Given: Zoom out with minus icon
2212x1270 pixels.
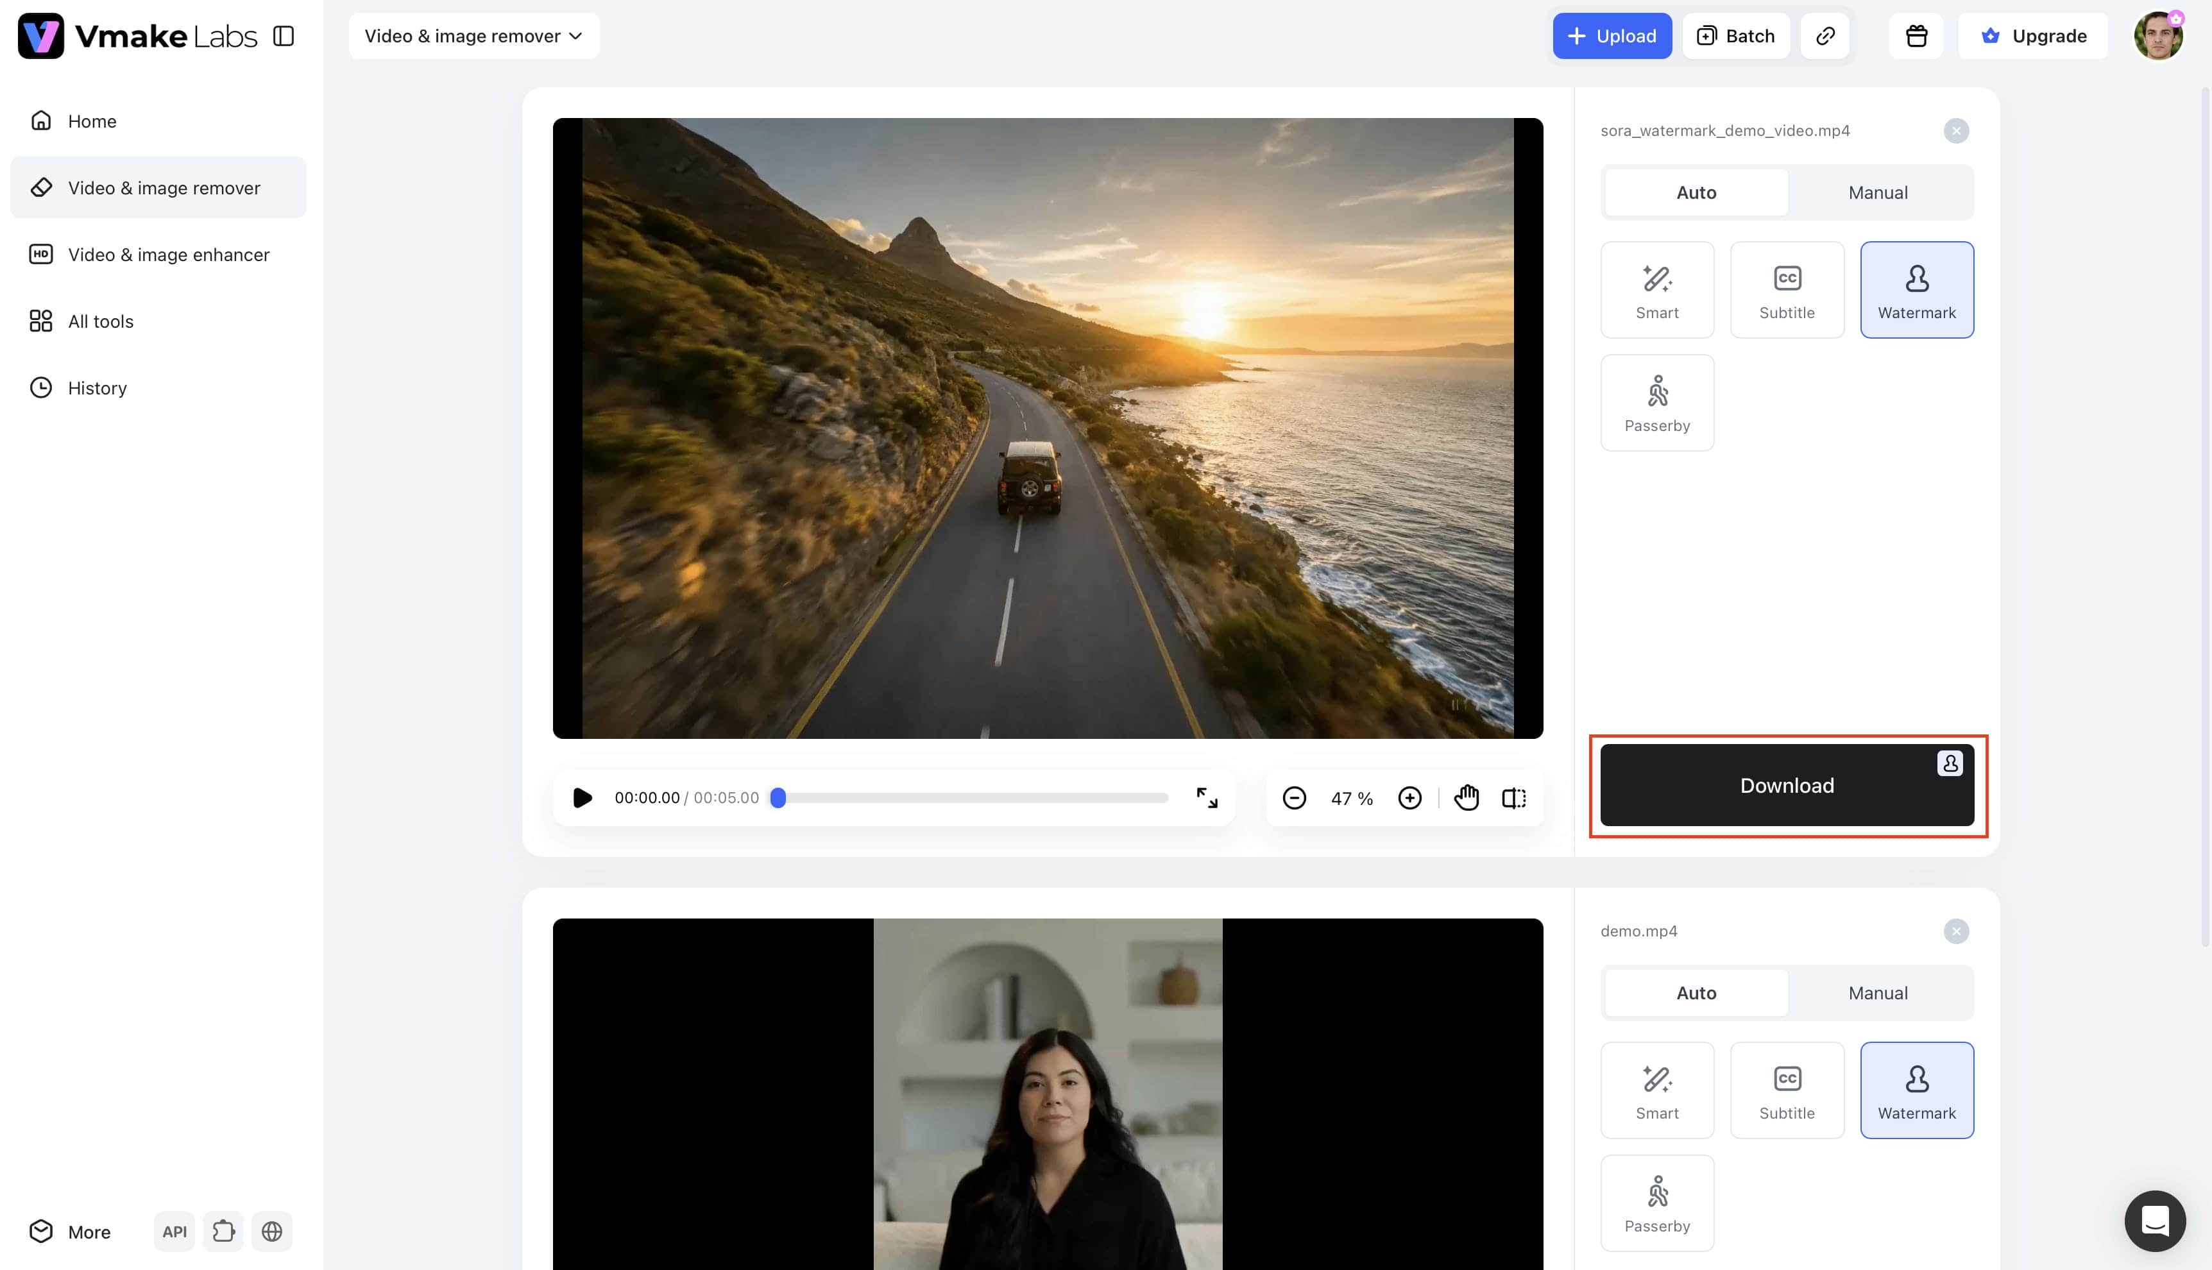Looking at the screenshot, I should click(1295, 798).
